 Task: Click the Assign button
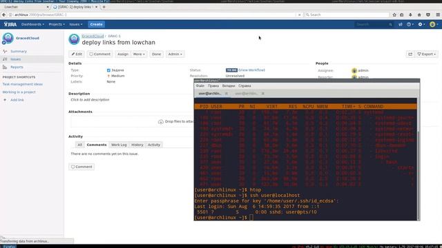[x=123, y=54]
